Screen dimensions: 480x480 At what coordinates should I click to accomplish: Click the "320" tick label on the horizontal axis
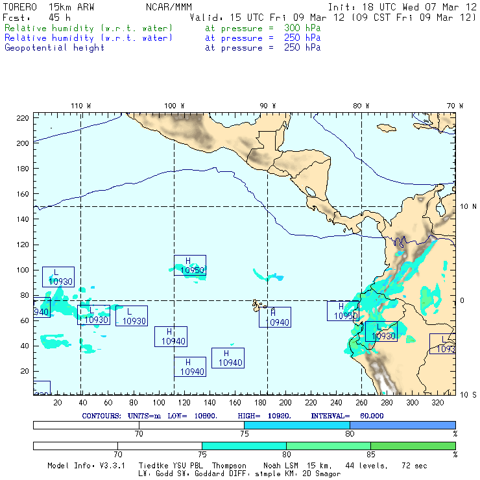tap(437, 403)
